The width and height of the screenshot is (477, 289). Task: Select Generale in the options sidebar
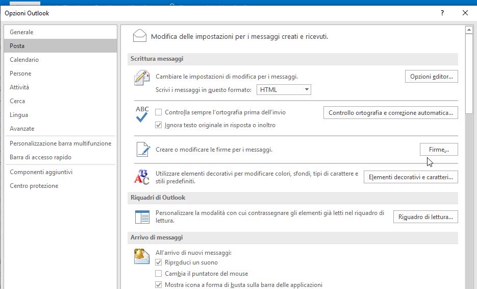pos(61,32)
